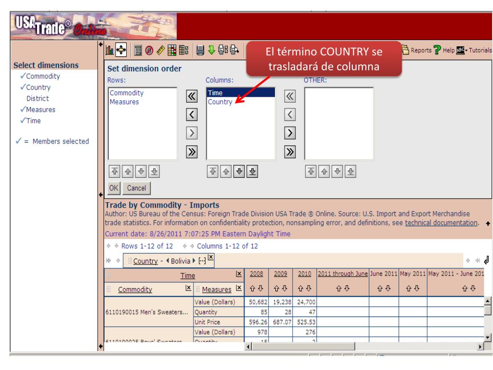The image size is (493, 370).
Task: Click the dimension order (four arrows) icon
Action: (121, 50)
